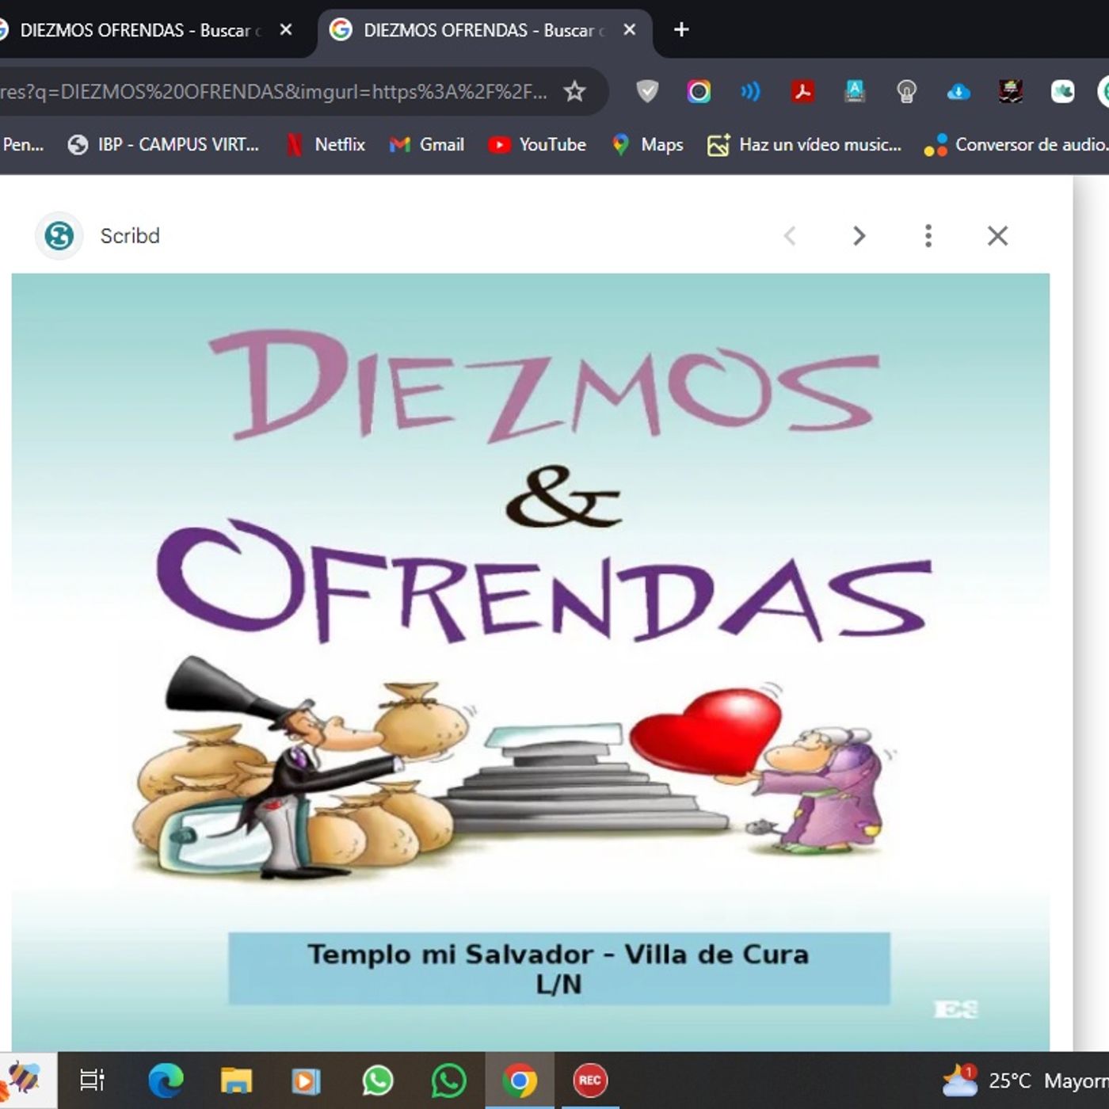The width and height of the screenshot is (1109, 1109).
Task: Click the Google favicon next to Scribd
Action: coord(59,235)
